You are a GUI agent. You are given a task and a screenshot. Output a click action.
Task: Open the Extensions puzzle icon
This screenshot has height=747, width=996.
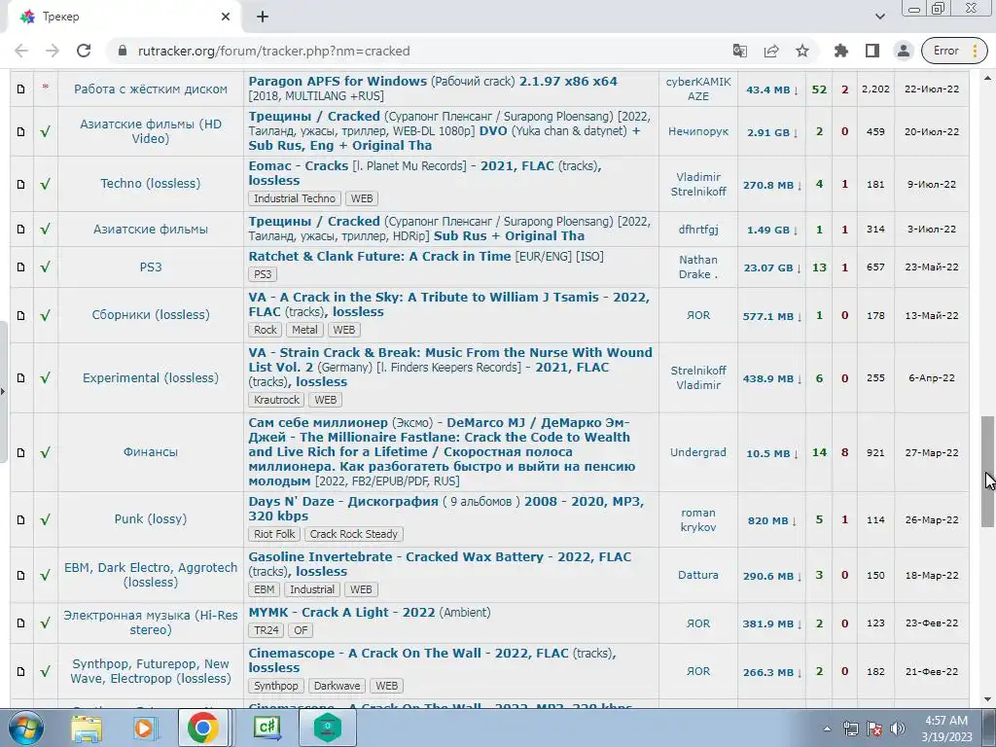(x=841, y=51)
